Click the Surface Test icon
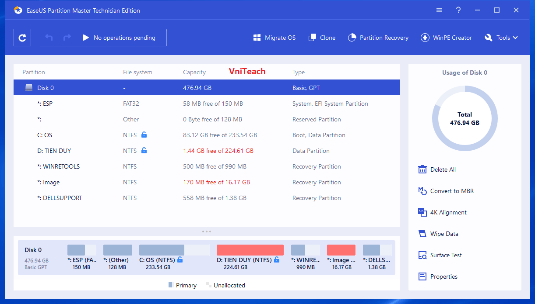Image resolution: width=535 pixels, height=304 pixels. click(x=422, y=255)
